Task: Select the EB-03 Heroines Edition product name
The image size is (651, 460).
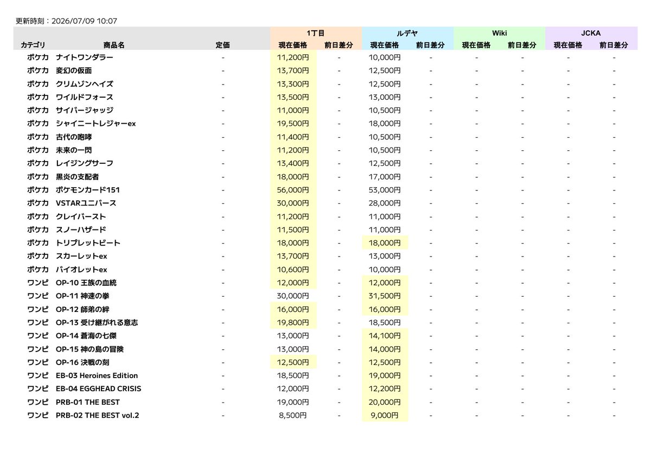Action: [x=97, y=375]
